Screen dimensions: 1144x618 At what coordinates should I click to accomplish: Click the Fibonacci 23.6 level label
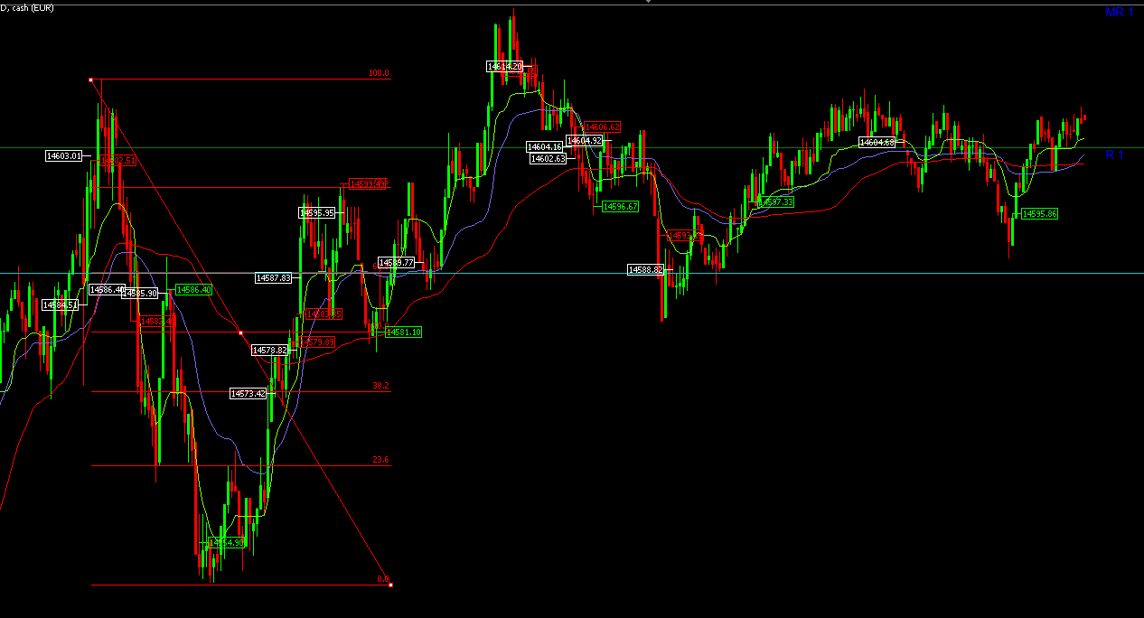pyautogui.click(x=380, y=460)
